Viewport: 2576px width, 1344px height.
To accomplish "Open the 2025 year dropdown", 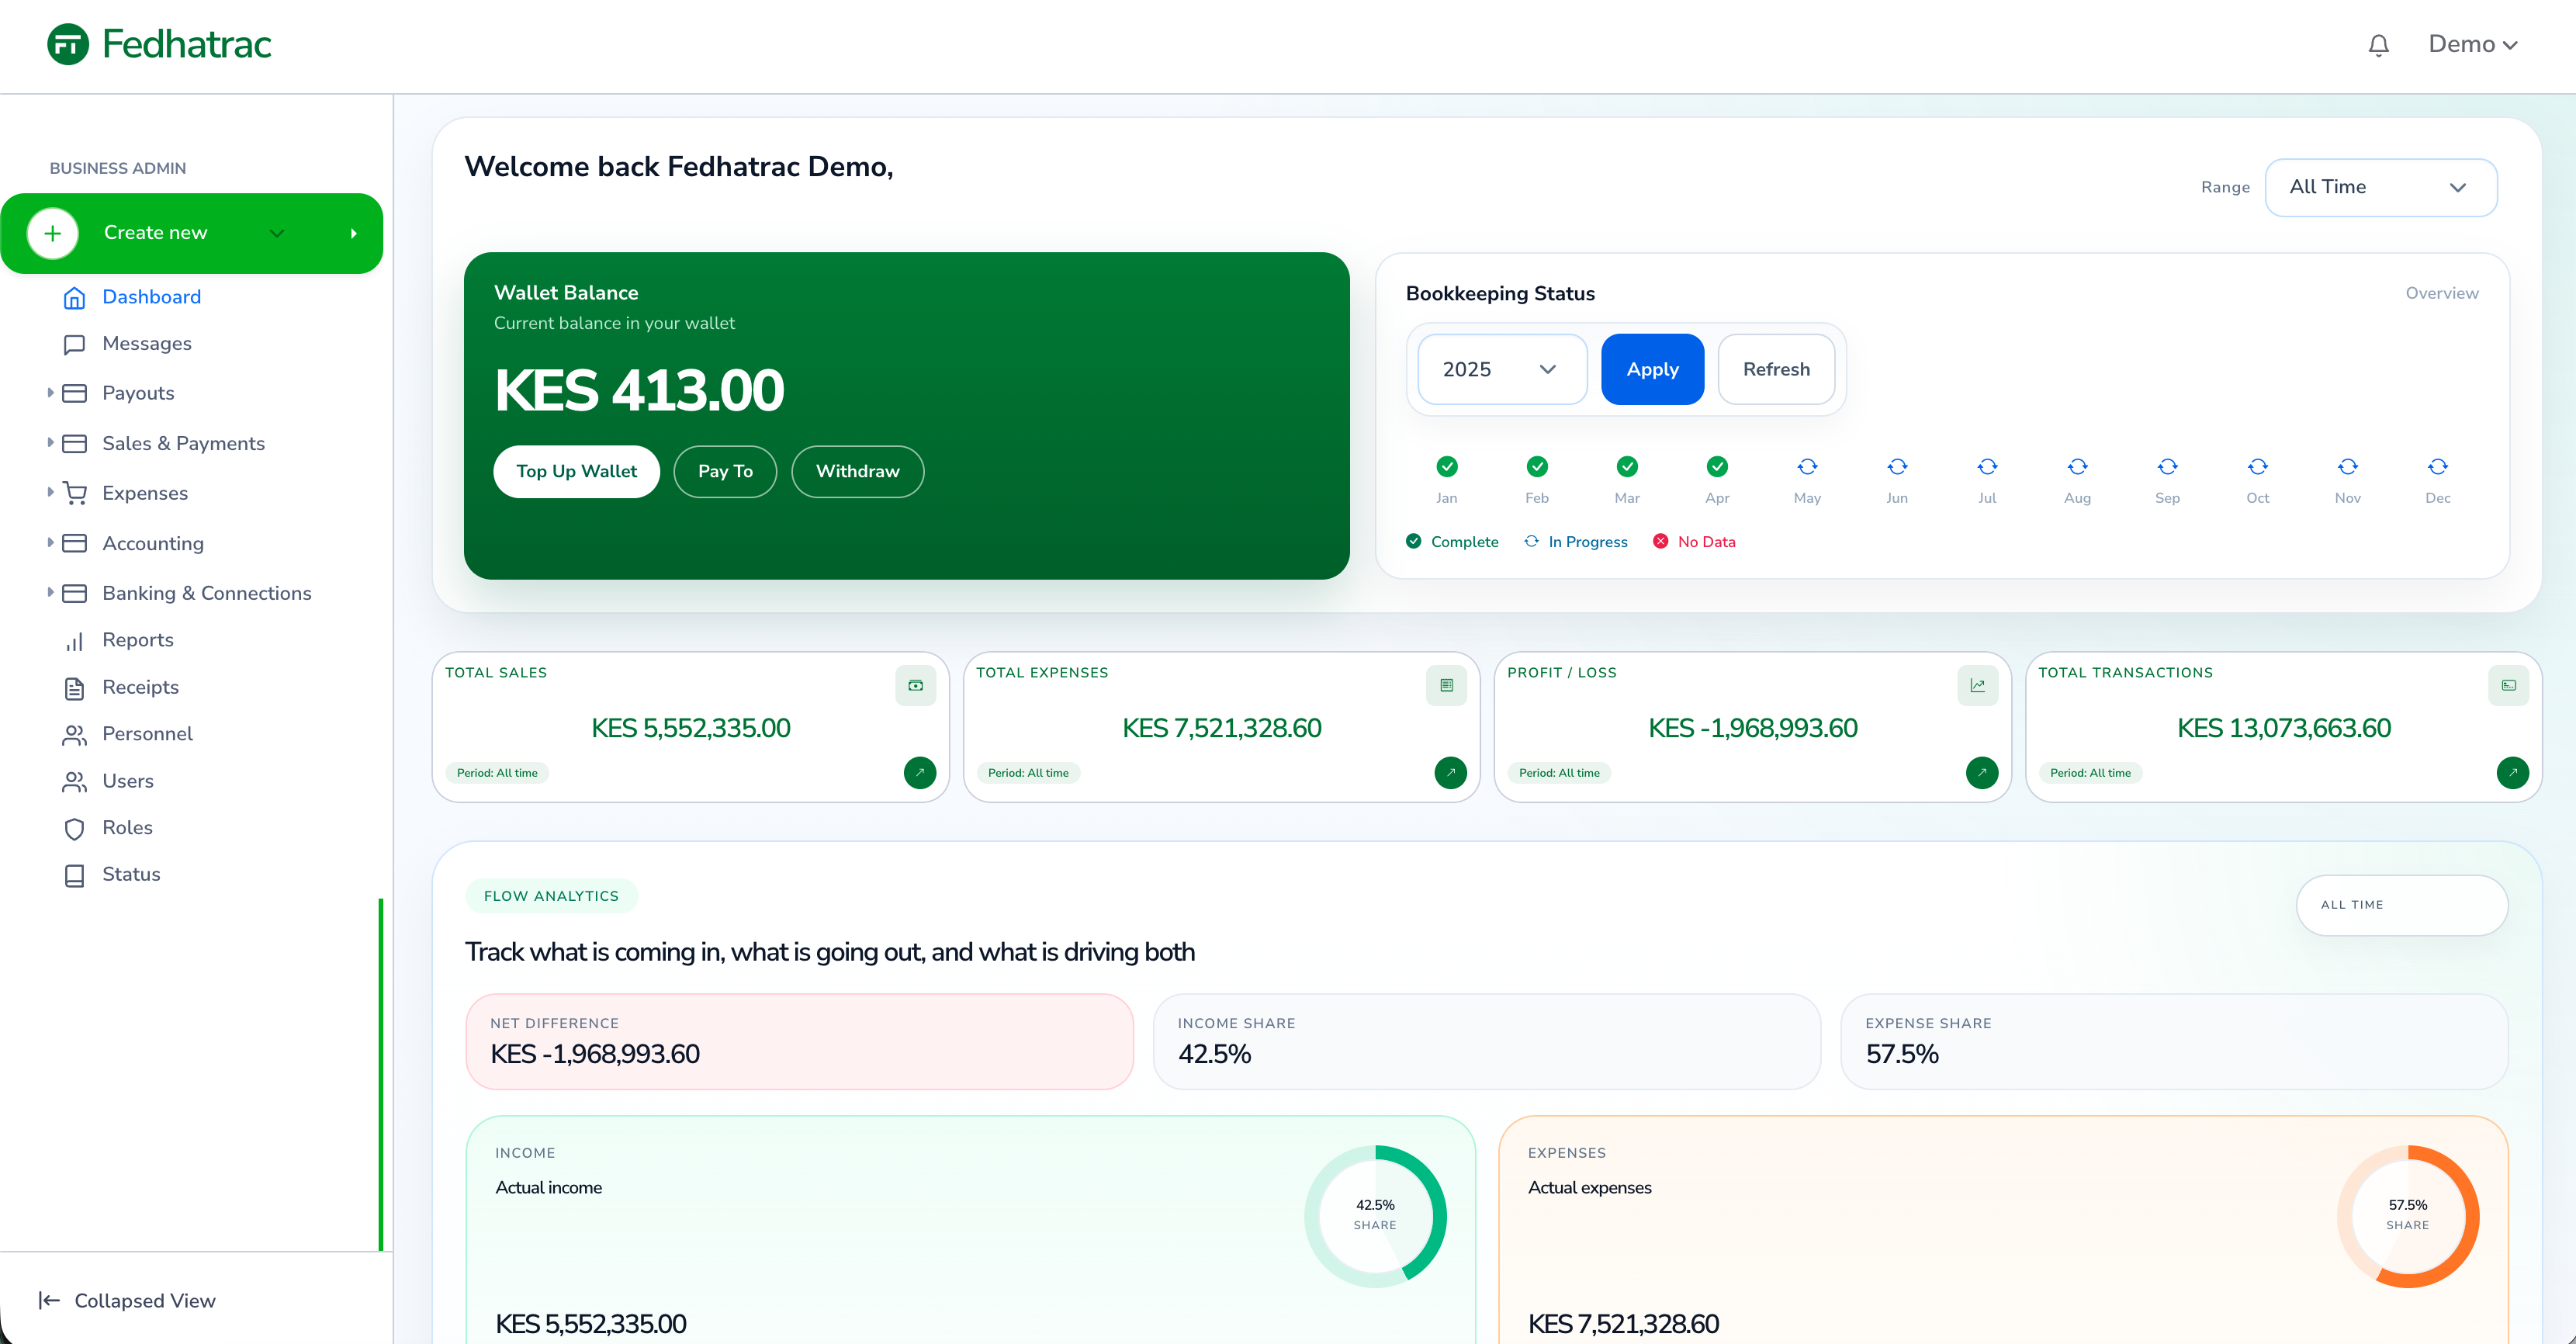I will 1501,369.
